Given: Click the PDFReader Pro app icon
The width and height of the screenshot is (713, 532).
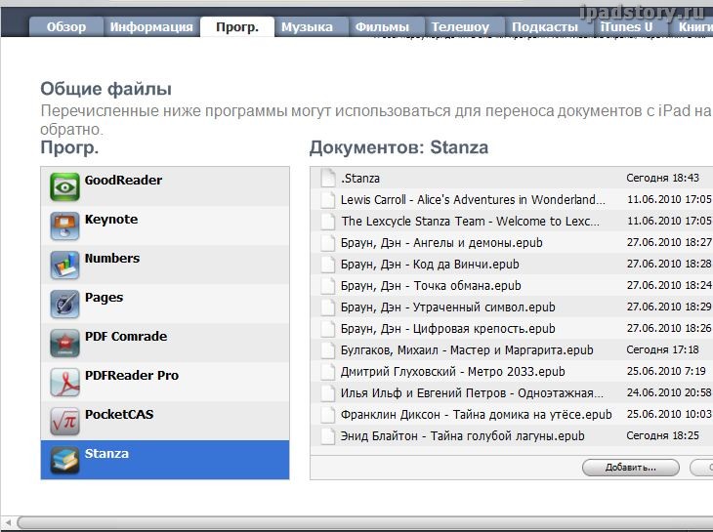Looking at the screenshot, I should 64,382.
